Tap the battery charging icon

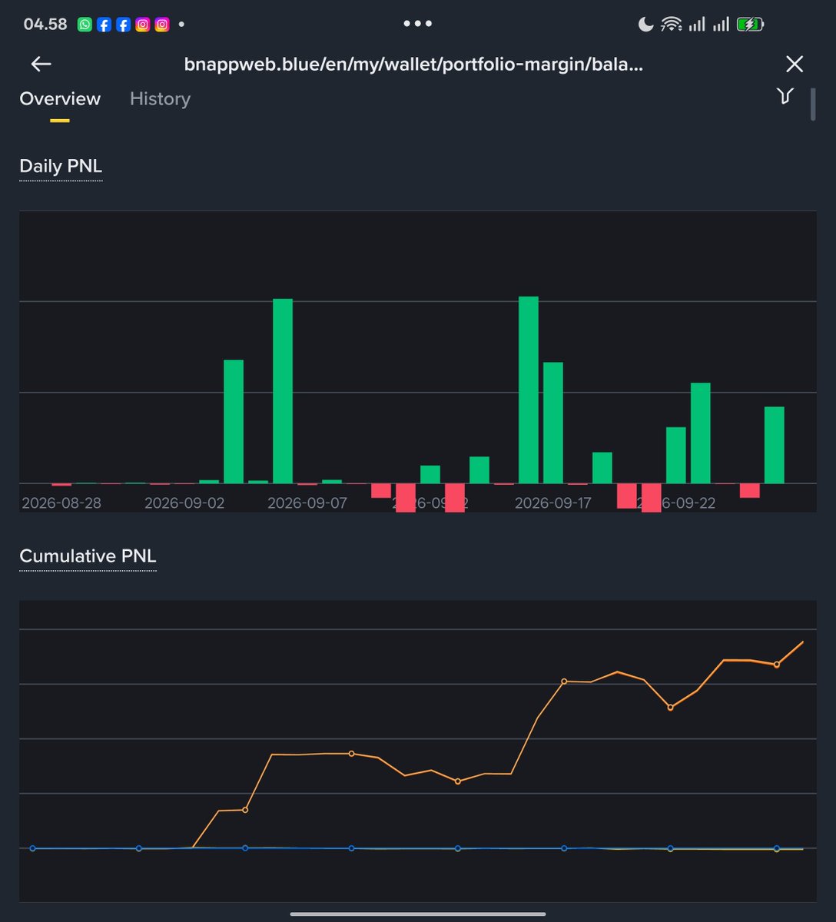749,25
